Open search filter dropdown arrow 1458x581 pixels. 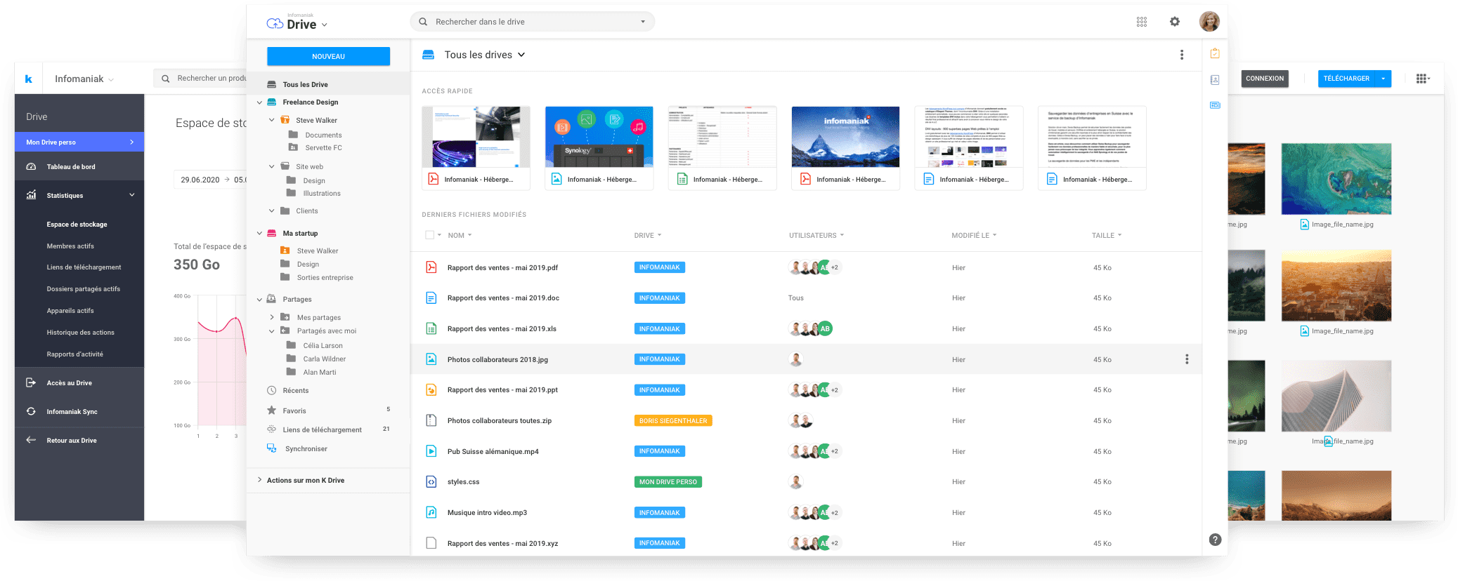[x=642, y=22]
